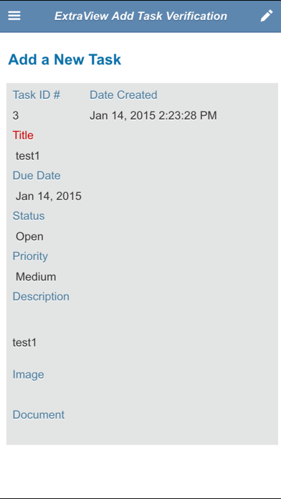Screen dimensions: 281x499
Task: Tap the Priority label
Action: (x=30, y=256)
